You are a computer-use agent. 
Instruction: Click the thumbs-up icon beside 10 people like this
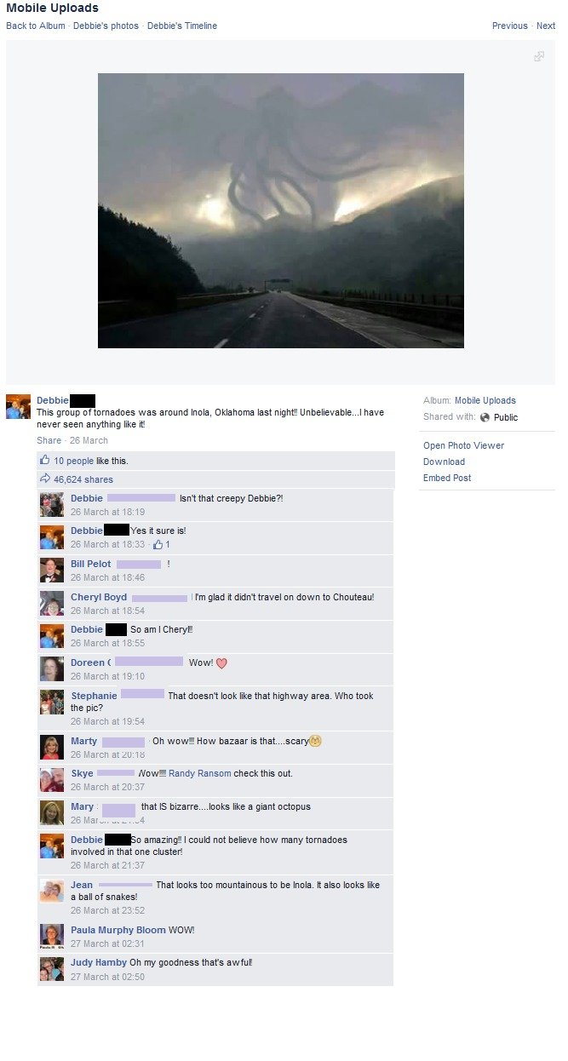tap(45, 460)
